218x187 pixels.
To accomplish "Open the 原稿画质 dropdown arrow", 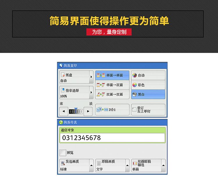I will pyautogui.click(x=127, y=166).
